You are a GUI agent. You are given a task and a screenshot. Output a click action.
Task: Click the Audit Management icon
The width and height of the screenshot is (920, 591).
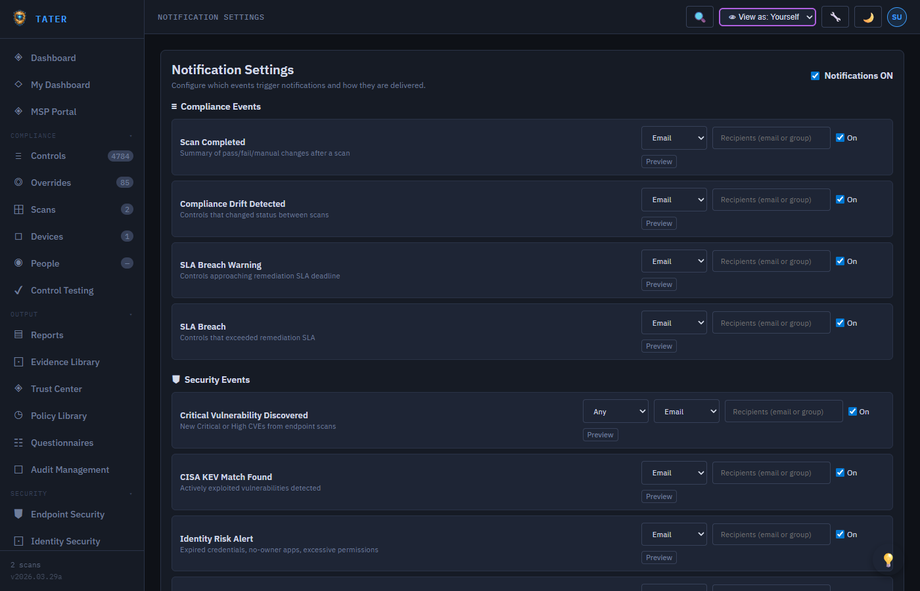[18, 470]
